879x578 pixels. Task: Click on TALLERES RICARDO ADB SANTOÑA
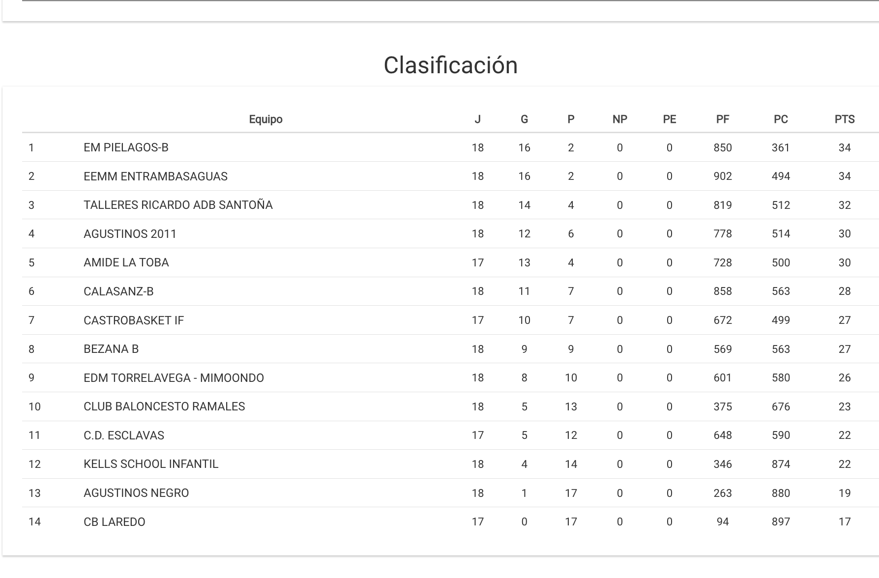[x=178, y=205]
